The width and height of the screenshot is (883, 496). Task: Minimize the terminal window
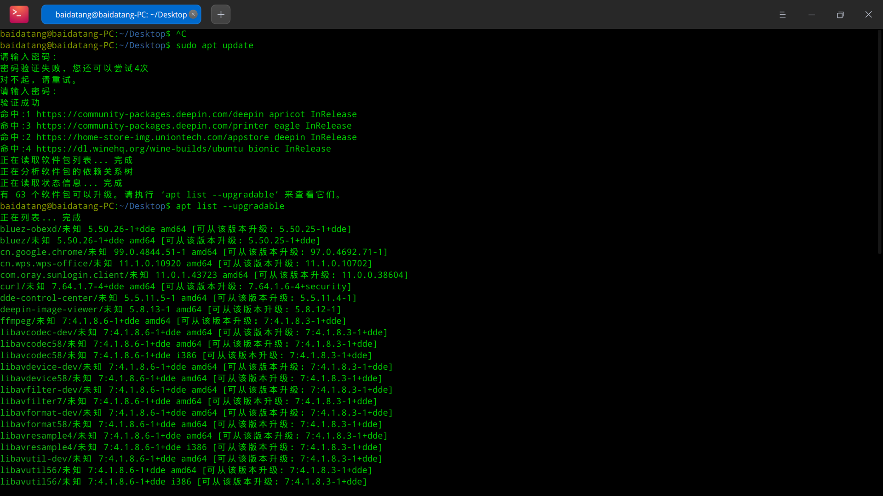[812, 15]
